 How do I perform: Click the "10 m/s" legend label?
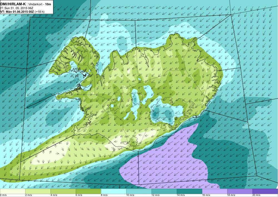130,195
